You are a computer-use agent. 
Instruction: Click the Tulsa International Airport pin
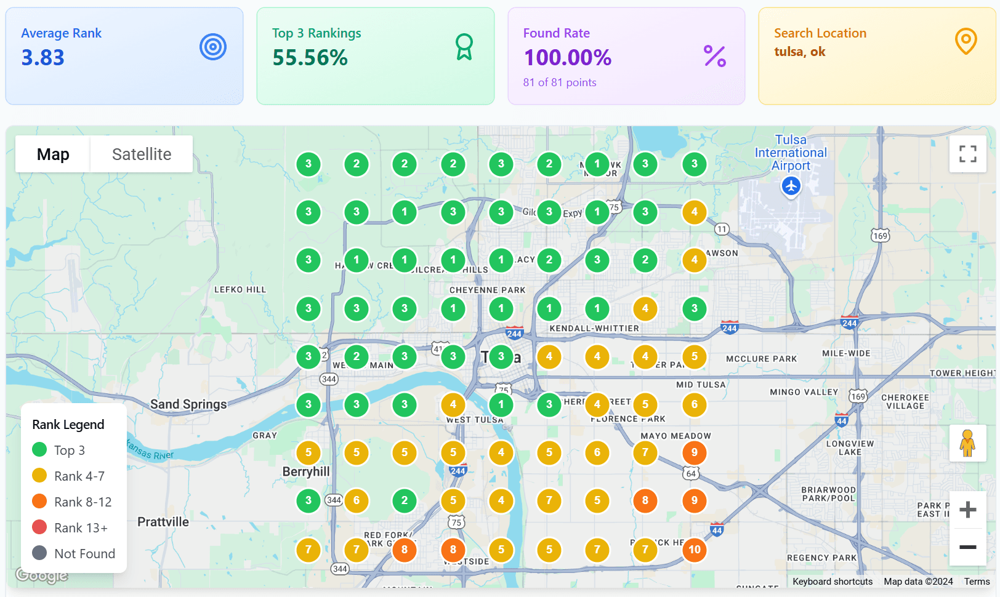coord(791,186)
